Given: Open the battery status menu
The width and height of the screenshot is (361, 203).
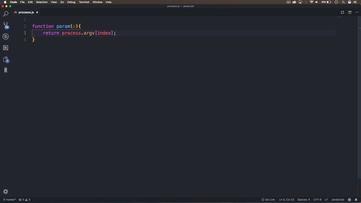Looking at the screenshot, I should click(326, 2).
